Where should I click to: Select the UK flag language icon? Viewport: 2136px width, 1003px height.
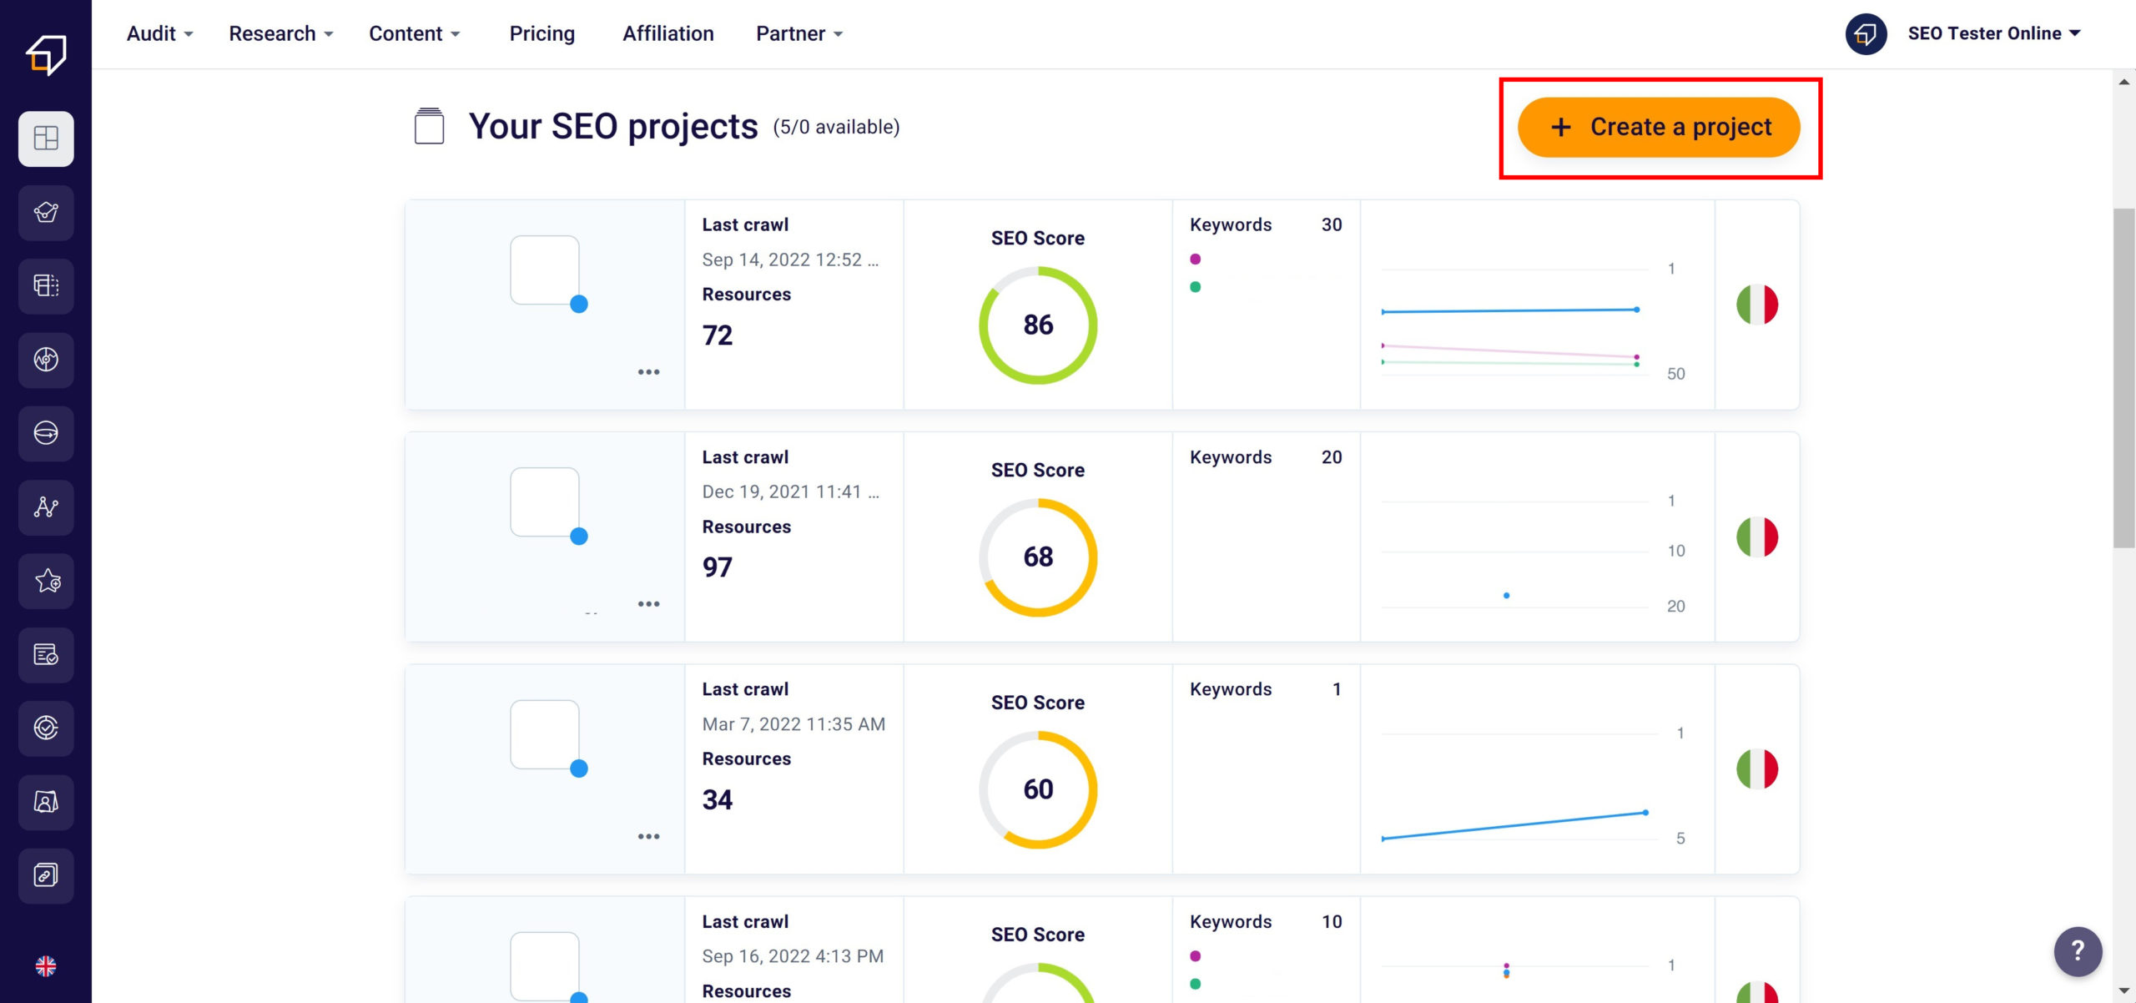pyautogui.click(x=46, y=966)
